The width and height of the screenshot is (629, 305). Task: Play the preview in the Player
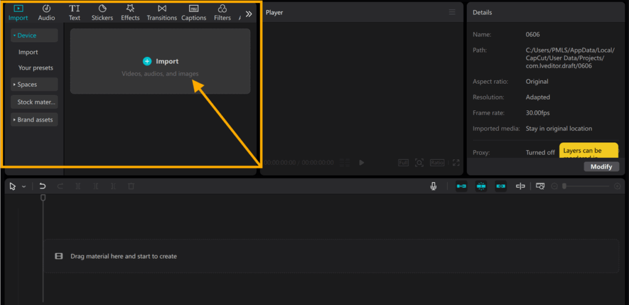(x=361, y=163)
